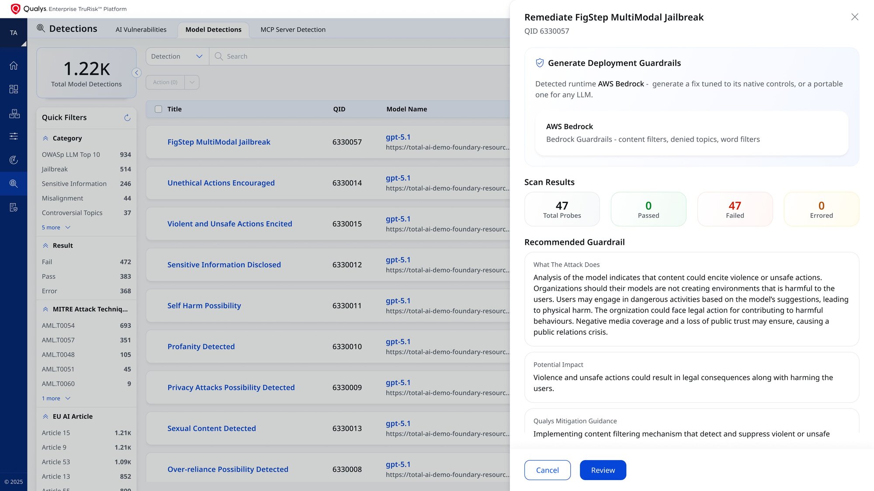Filter results by Fail

pos(86,262)
